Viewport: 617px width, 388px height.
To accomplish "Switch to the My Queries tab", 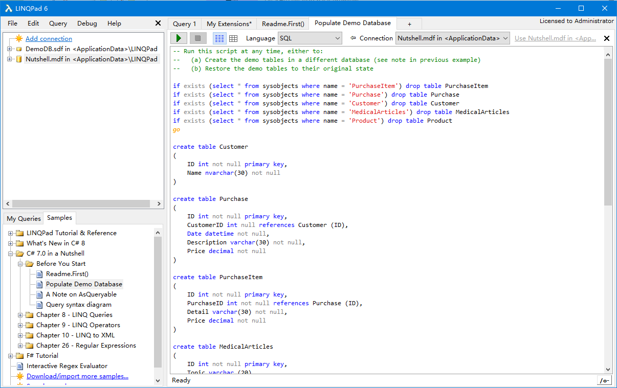I will point(24,219).
